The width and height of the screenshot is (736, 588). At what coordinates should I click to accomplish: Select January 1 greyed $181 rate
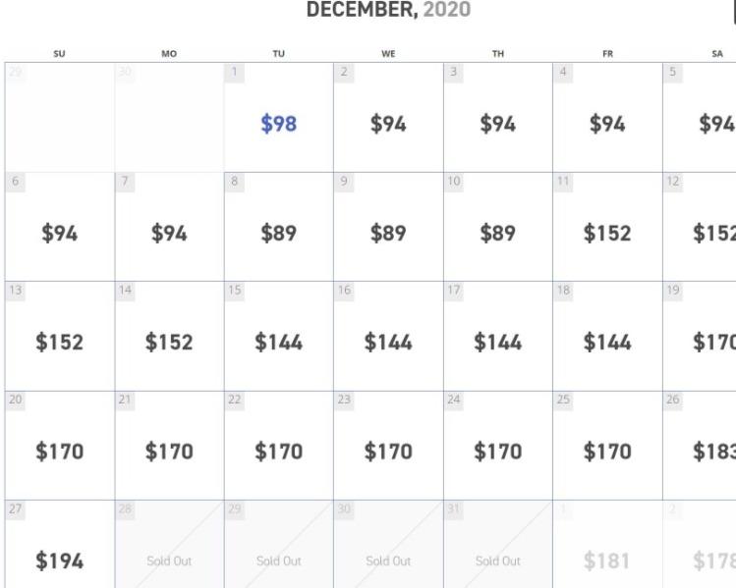coord(607,544)
